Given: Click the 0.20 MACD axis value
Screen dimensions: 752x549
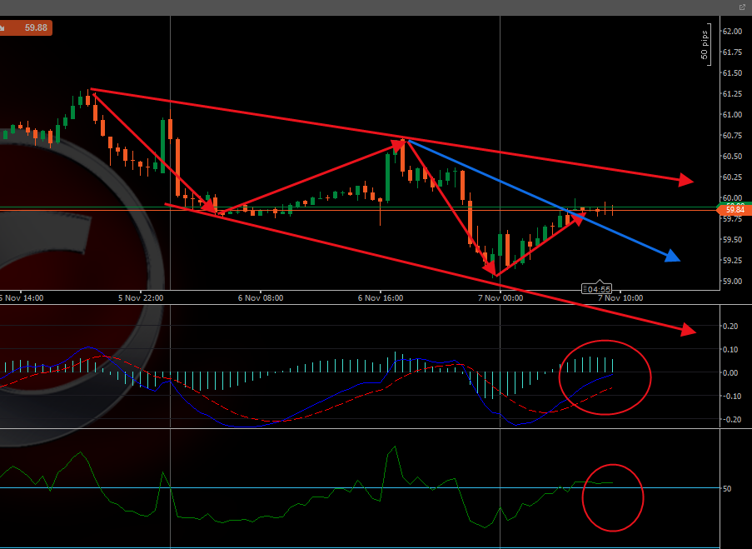Looking at the screenshot, I should [x=730, y=327].
